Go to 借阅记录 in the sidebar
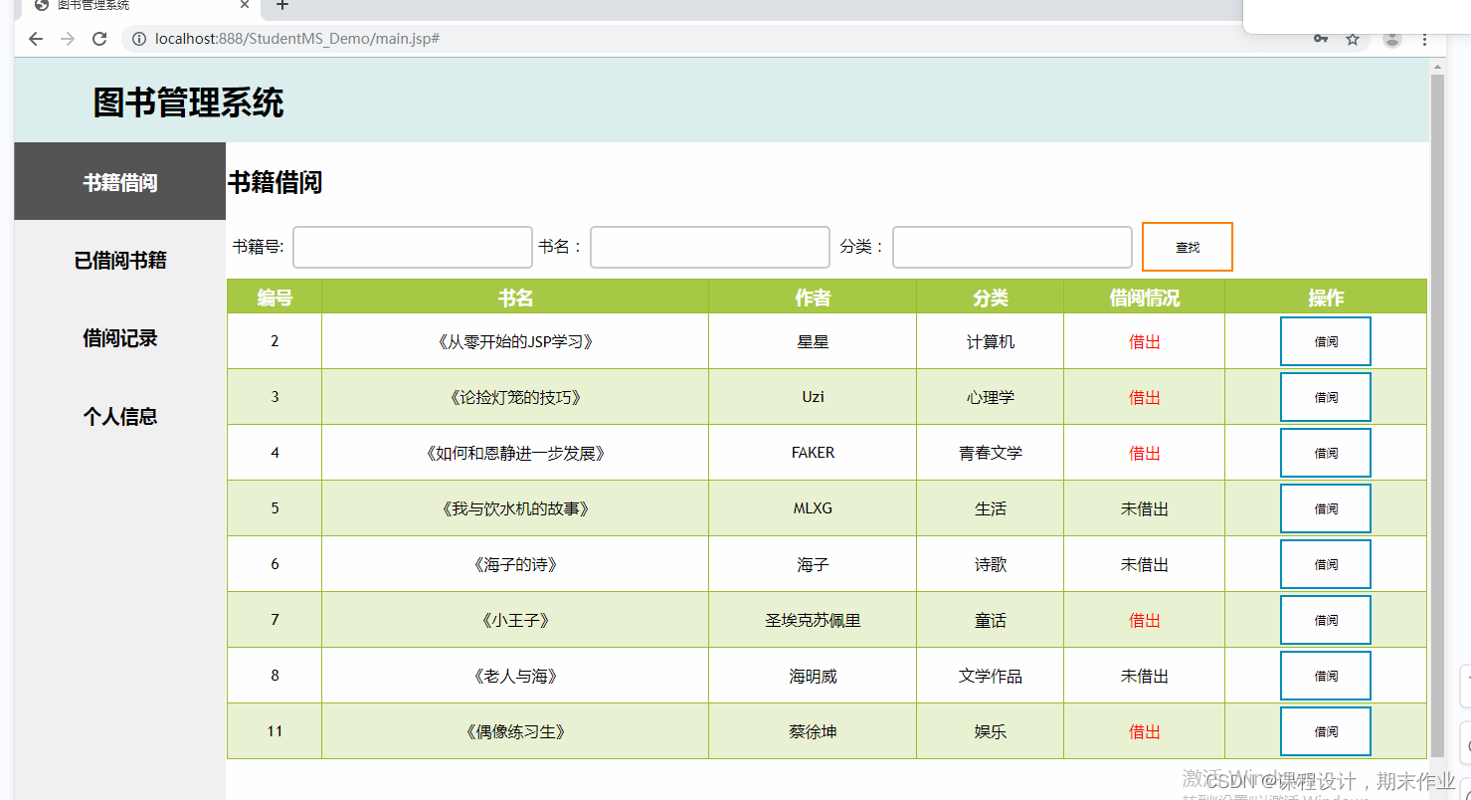 tap(120, 338)
